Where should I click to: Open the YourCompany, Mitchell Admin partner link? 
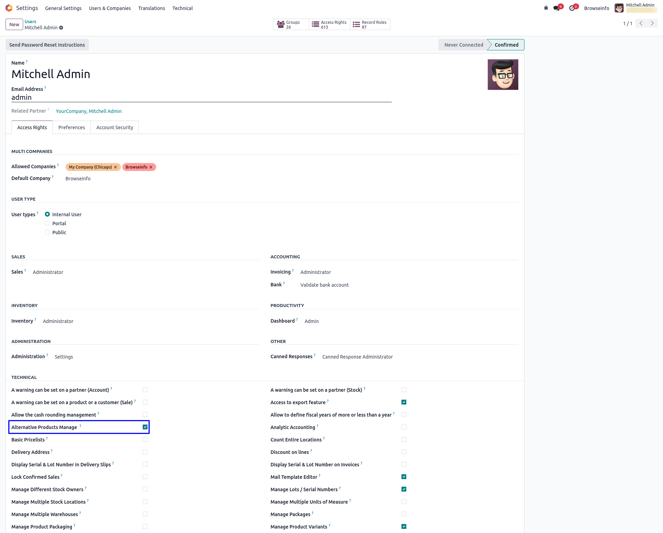tap(89, 111)
